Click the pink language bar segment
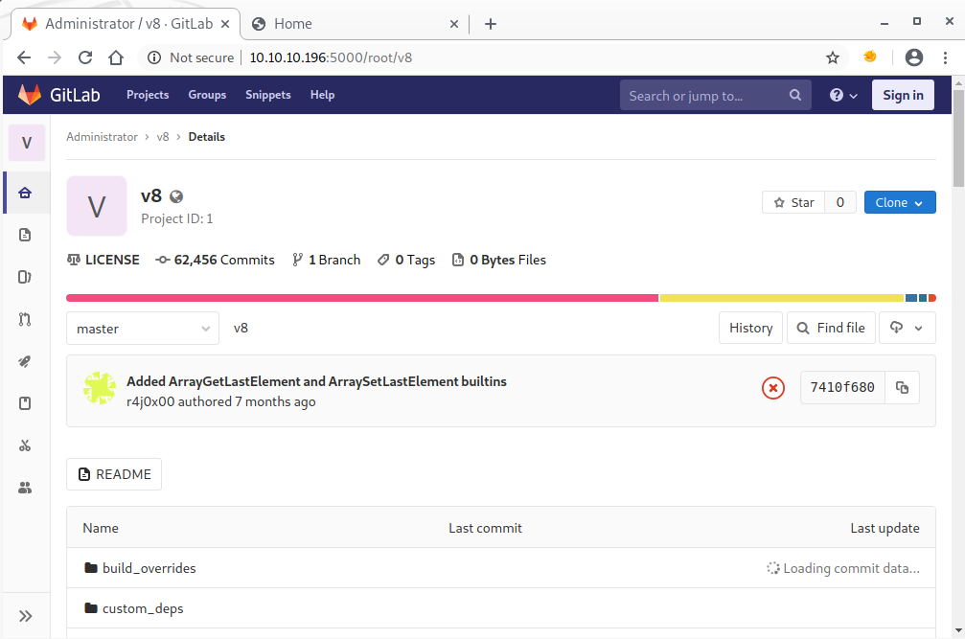 (362, 298)
